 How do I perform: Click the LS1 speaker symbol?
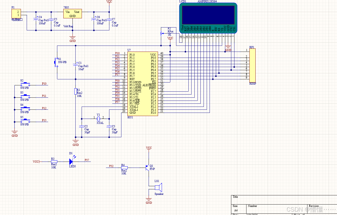click(159, 188)
